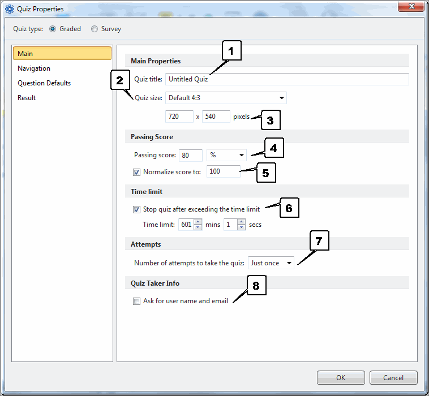Viewport: 429px width, 396px height.
Task: Disable Stop quiz after exceeding time limit
Action: click(x=136, y=209)
